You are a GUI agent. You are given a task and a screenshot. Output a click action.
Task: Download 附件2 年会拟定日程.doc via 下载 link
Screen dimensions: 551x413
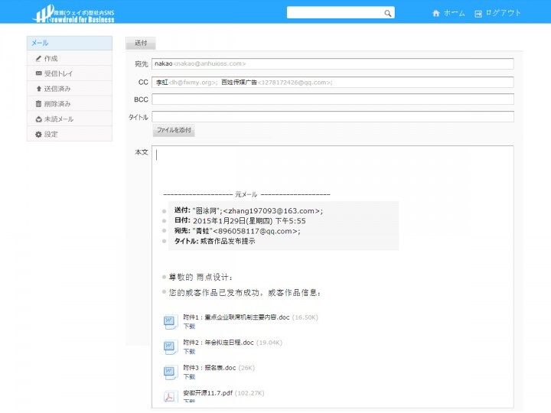click(189, 352)
